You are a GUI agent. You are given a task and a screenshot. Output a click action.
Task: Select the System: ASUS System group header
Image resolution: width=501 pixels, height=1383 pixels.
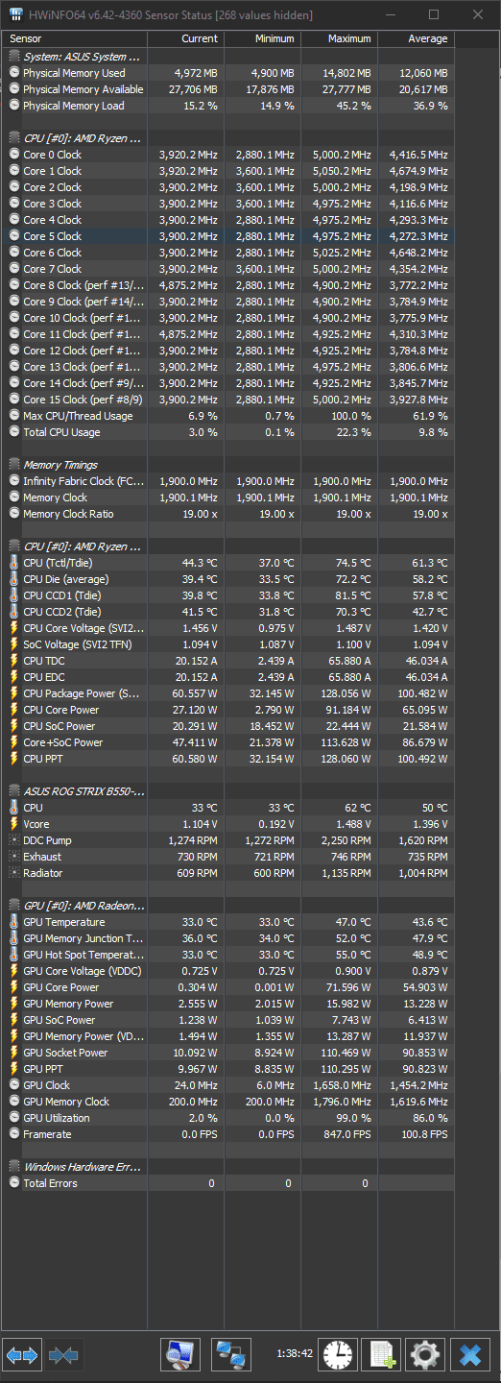[x=229, y=57]
